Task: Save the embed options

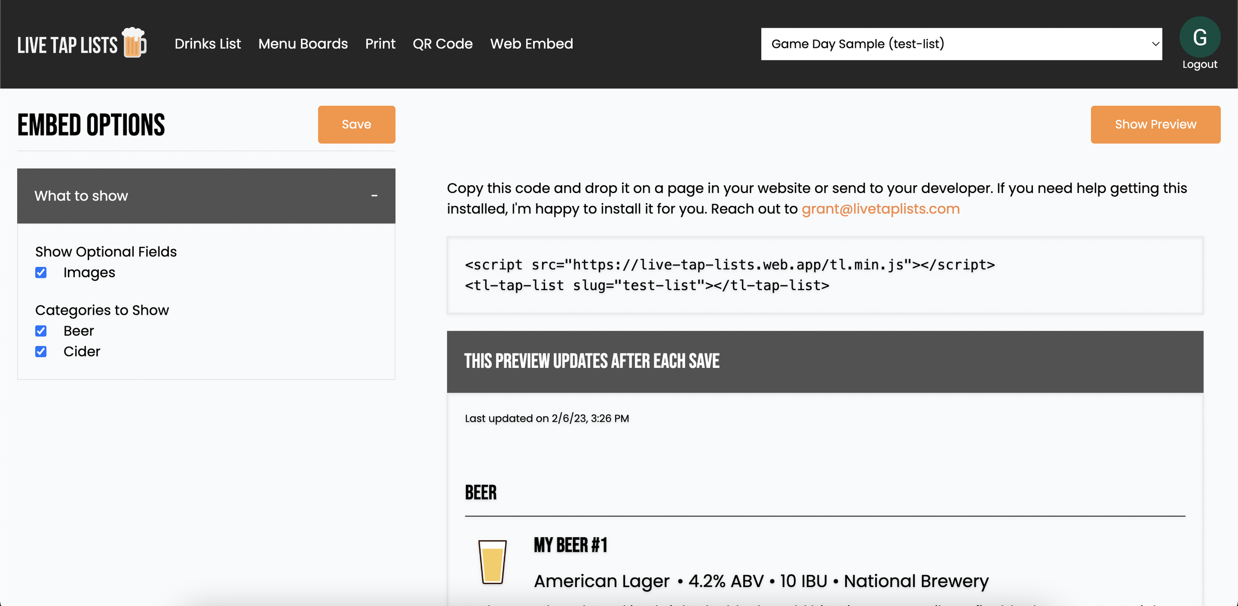Action: click(x=357, y=124)
